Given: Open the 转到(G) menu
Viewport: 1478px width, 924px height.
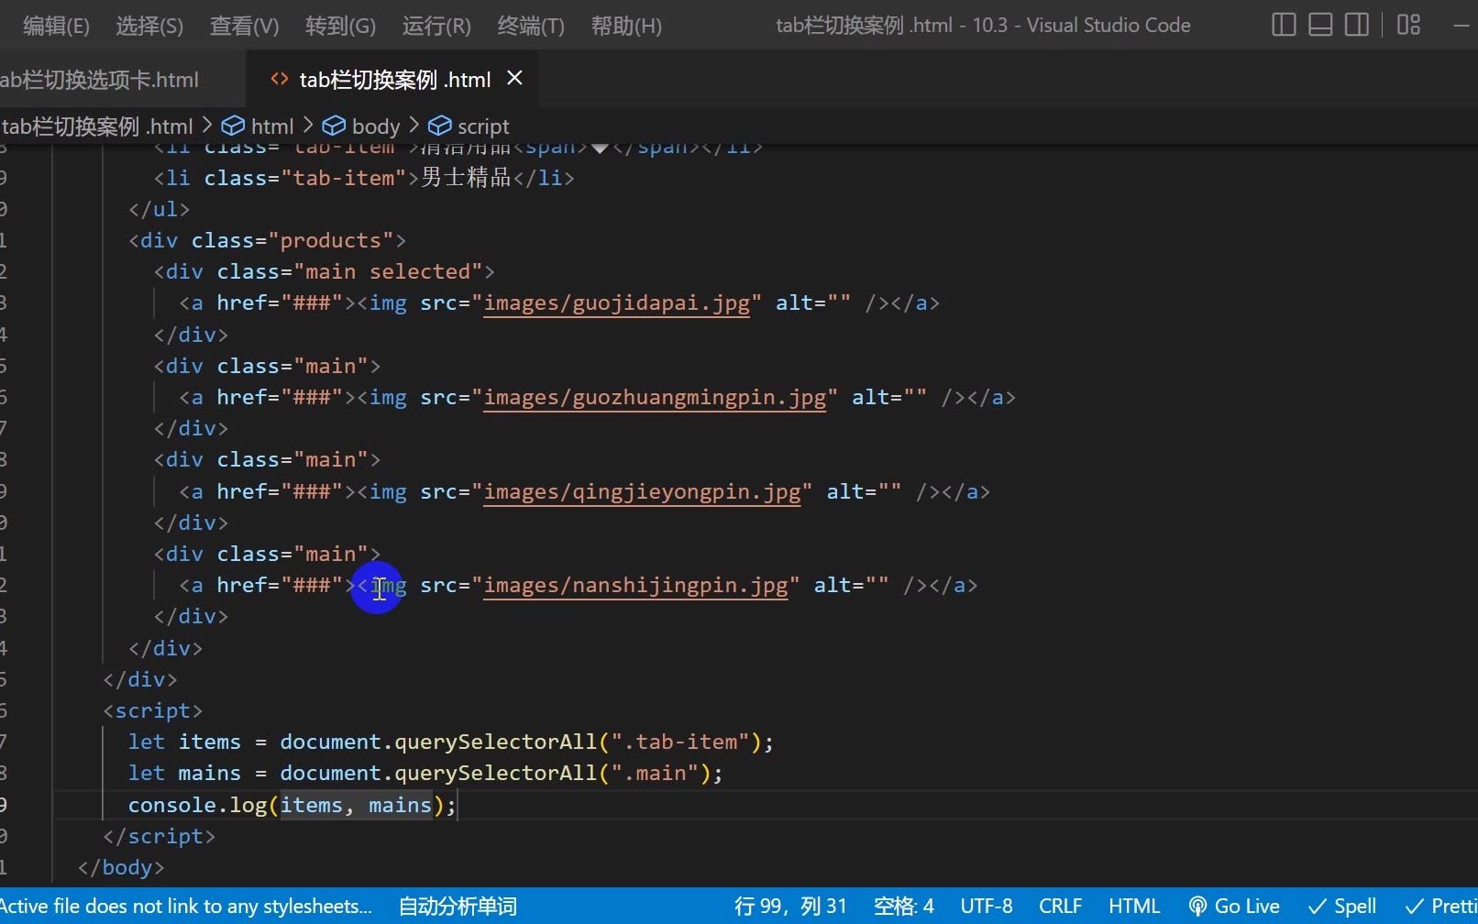Looking at the screenshot, I should [340, 26].
